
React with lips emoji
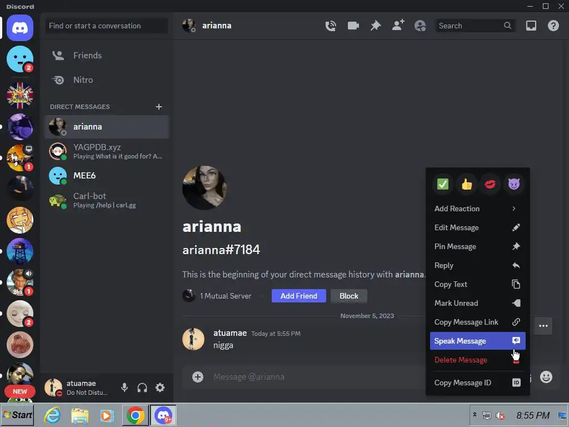[x=490, y=184]
